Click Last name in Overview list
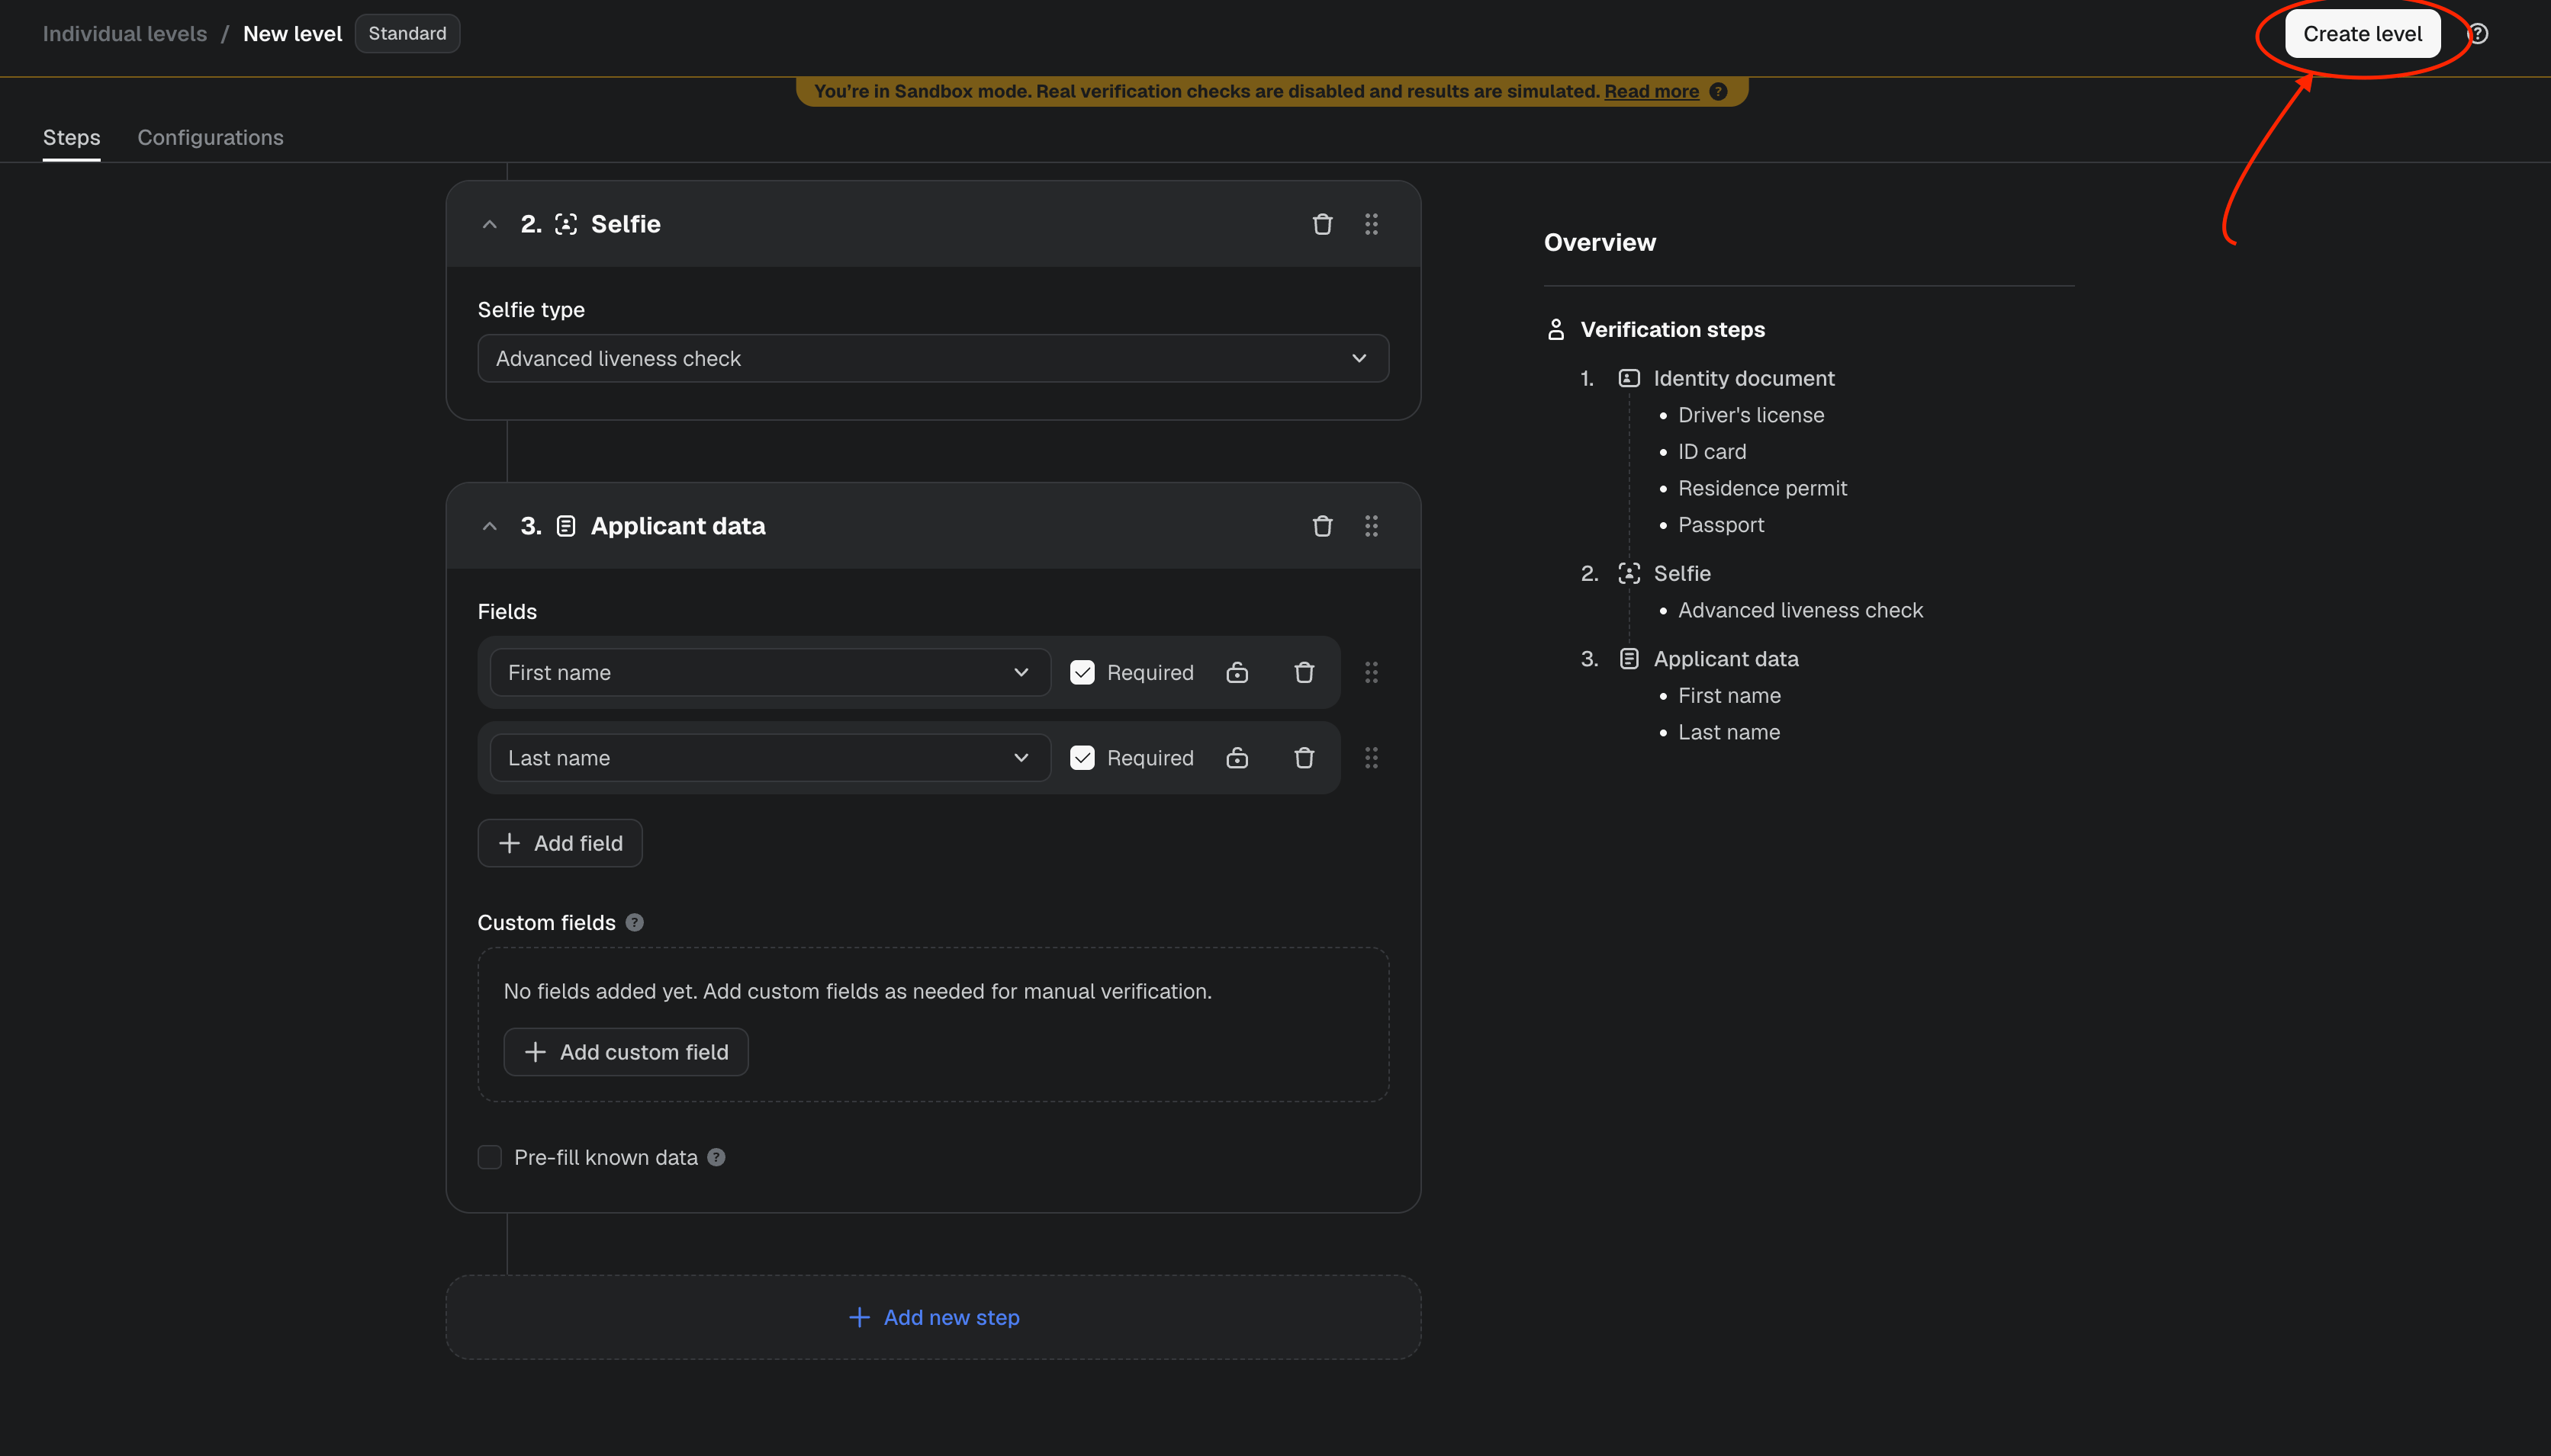This screenshot has width=2551, height=1456. pyautogui.click(x=1729, y=732)
